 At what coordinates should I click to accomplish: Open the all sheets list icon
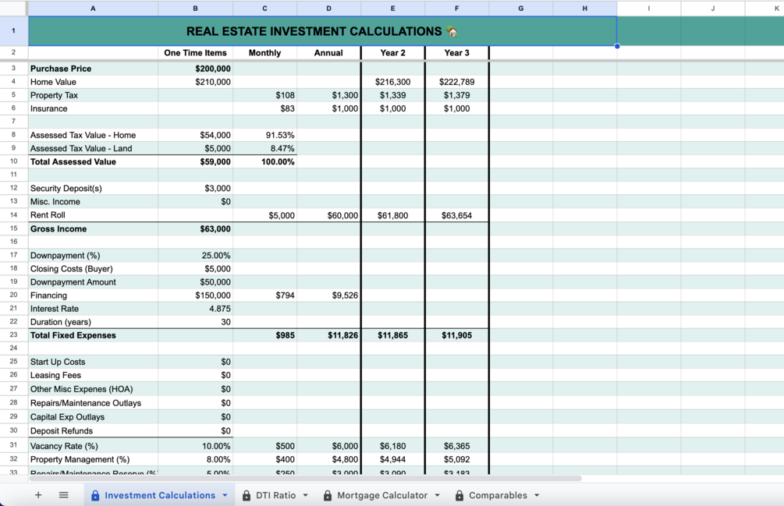tap(63, 495)
